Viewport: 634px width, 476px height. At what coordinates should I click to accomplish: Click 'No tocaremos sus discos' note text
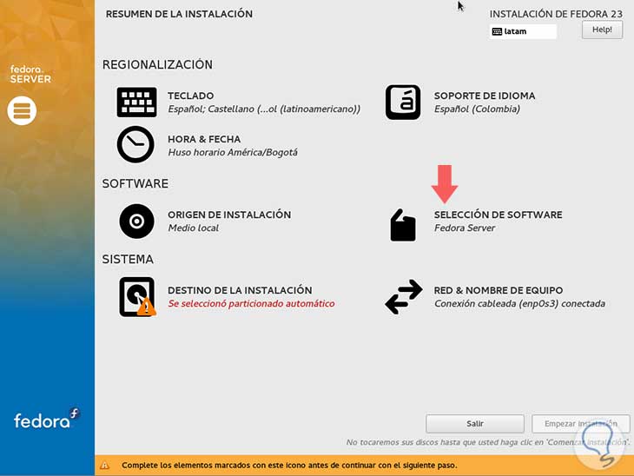487,442
